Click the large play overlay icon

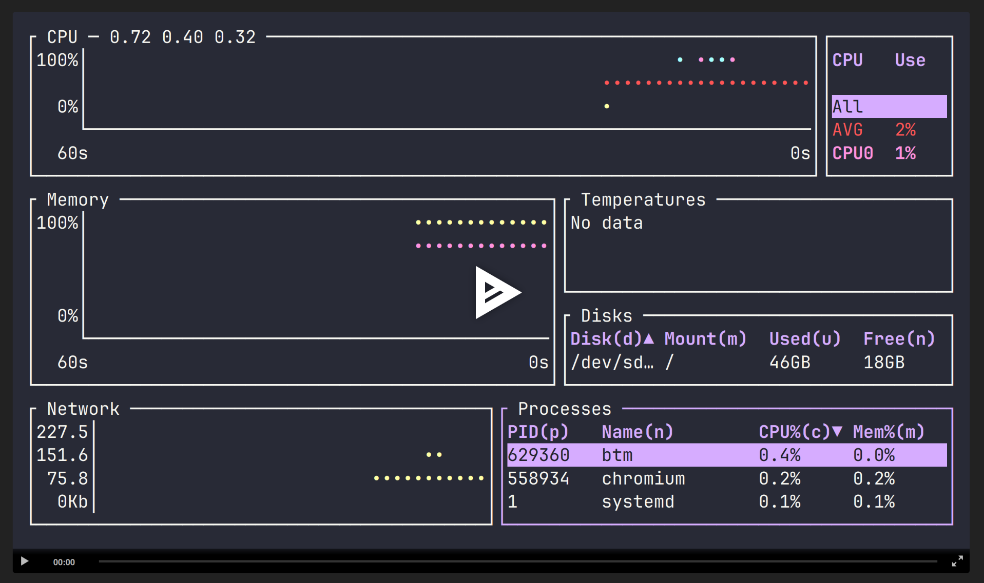coord(497,292)
